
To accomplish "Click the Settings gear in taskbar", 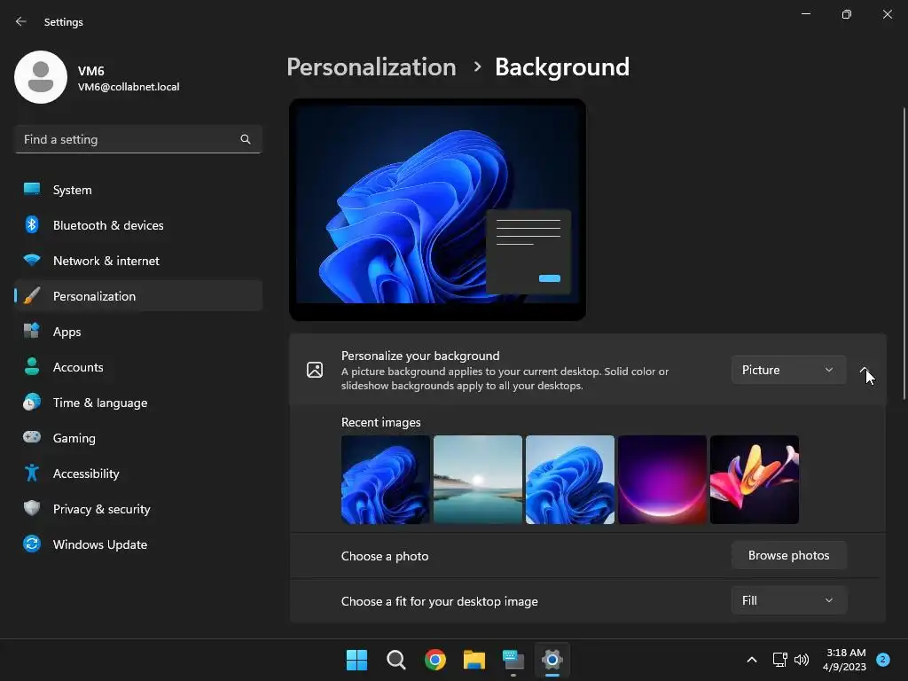I will pos(552,660).
